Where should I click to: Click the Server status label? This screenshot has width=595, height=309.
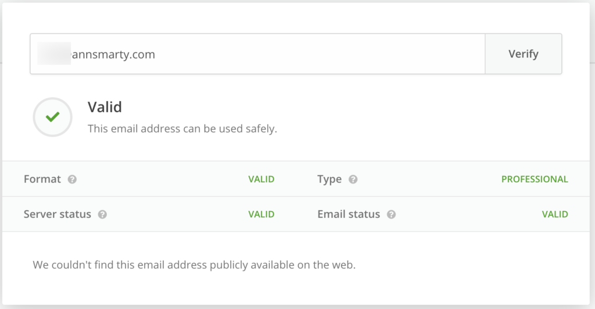(57, 214)
